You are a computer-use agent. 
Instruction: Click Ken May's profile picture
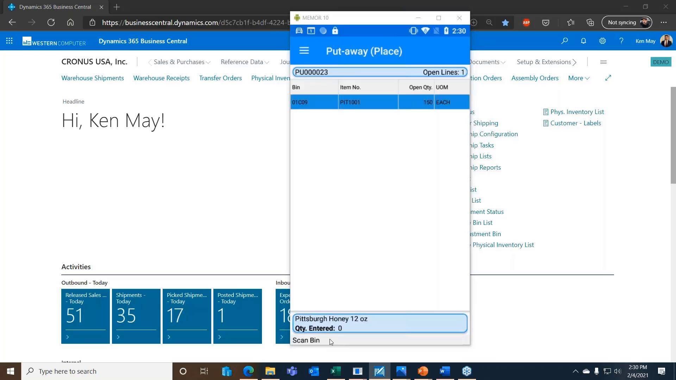pyautogui.click(x=665, y=41)
